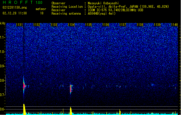Click the 0.9 kHz axis label
Screen dimensions: 181x115
click(3, 66)
